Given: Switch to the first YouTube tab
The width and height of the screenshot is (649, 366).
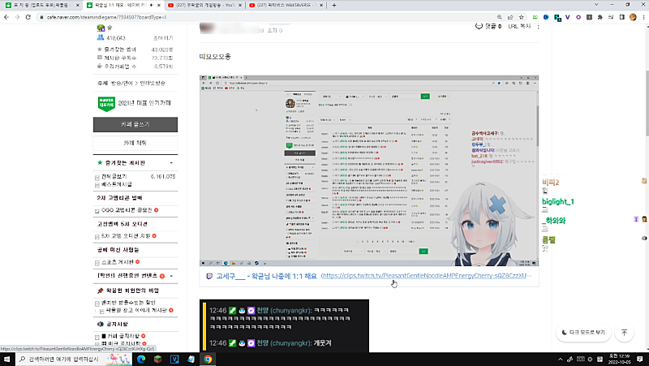Looking at the screenshot, I should [x=205, y=6].
